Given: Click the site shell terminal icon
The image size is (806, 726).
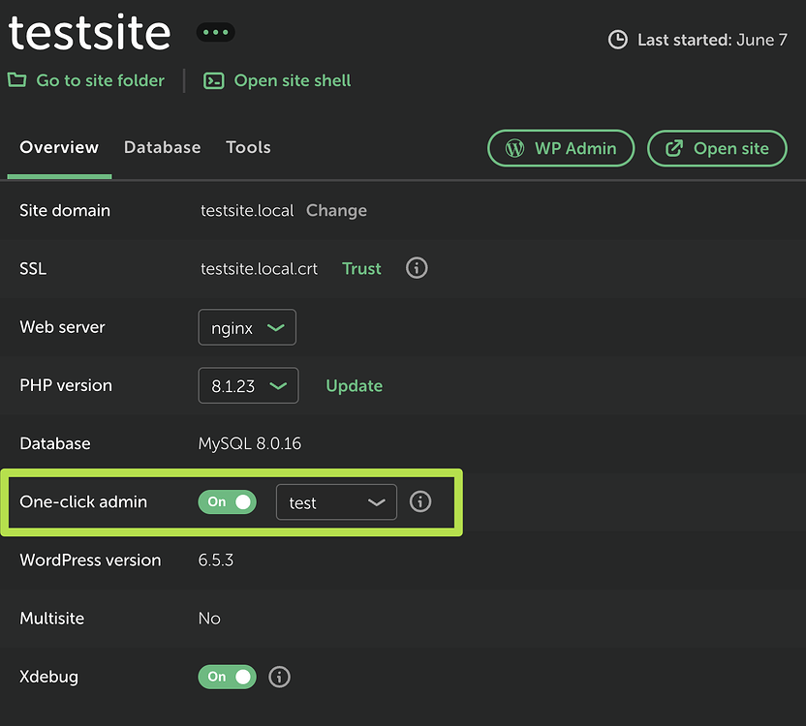Looking at the screenshot, I should click(214, 81).
